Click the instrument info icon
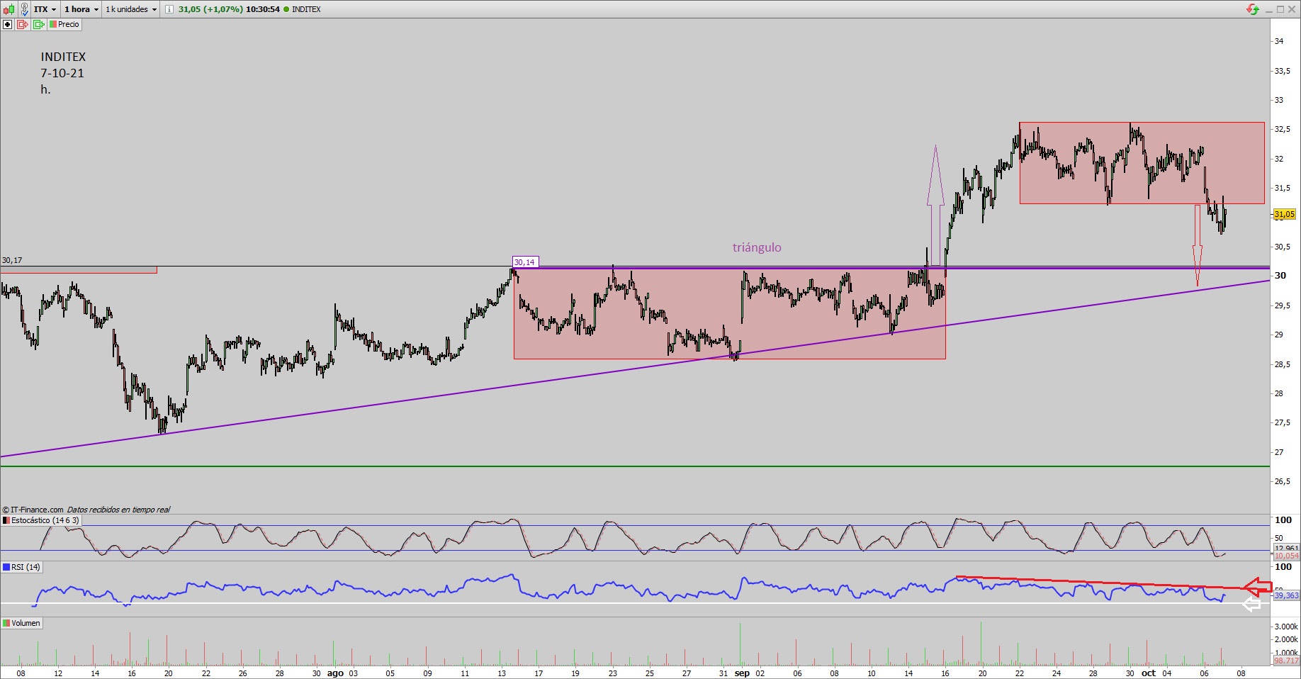 tap(169, 9)
